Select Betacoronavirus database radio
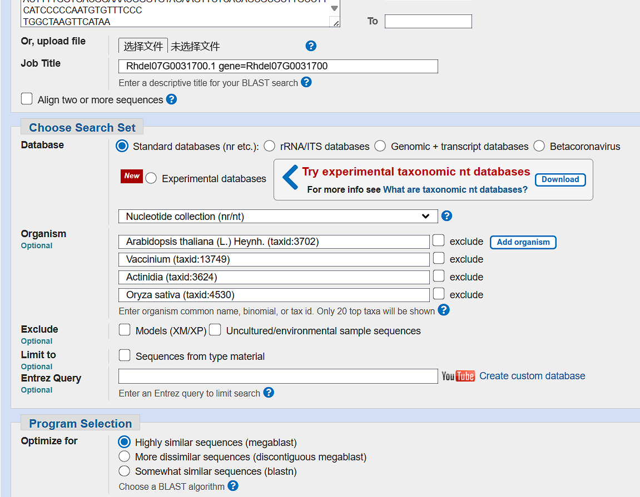The image size is (640, 497). [539, 146]
